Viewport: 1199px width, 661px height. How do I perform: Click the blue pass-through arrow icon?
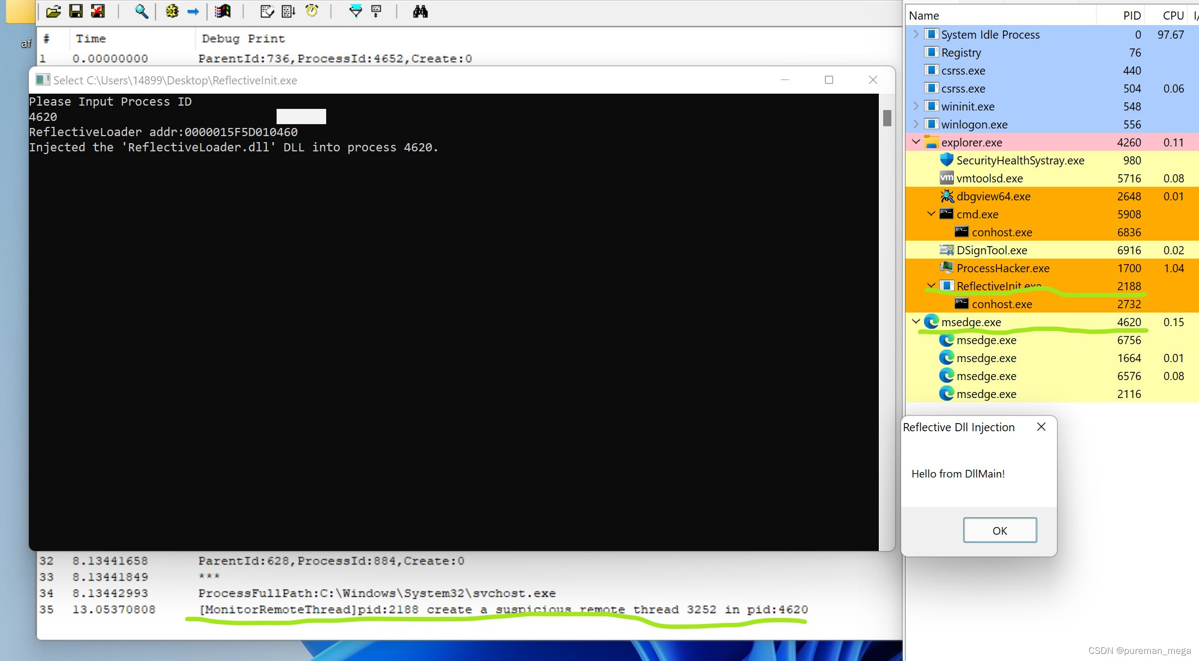pyautogui.click(x=193, y=11)
